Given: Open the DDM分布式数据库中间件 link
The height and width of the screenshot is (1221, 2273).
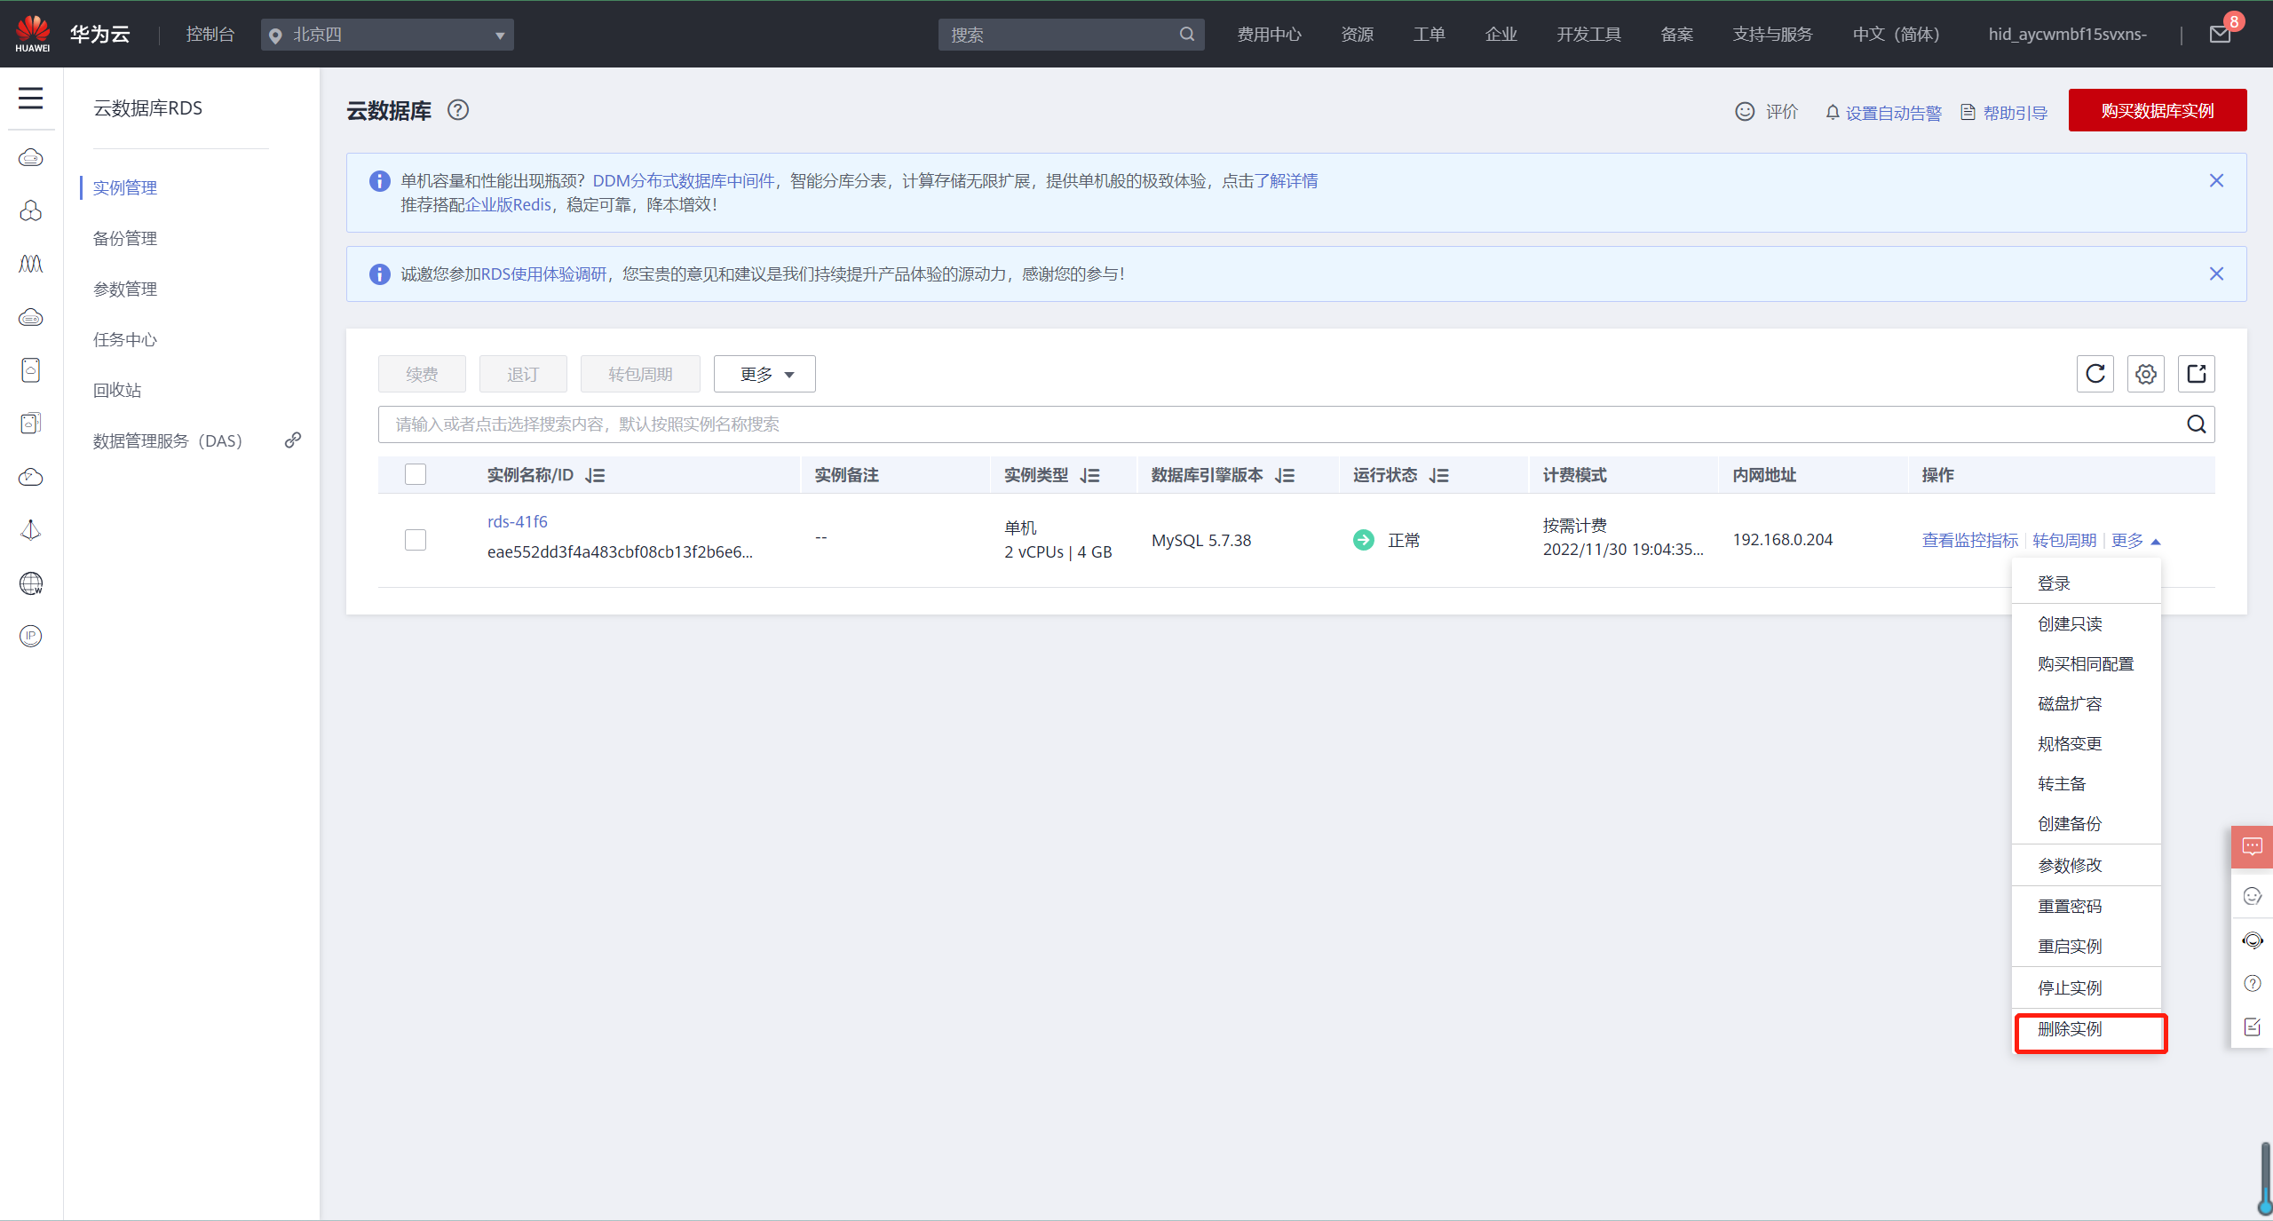Looking at the screenshot, I should [684, 181].
